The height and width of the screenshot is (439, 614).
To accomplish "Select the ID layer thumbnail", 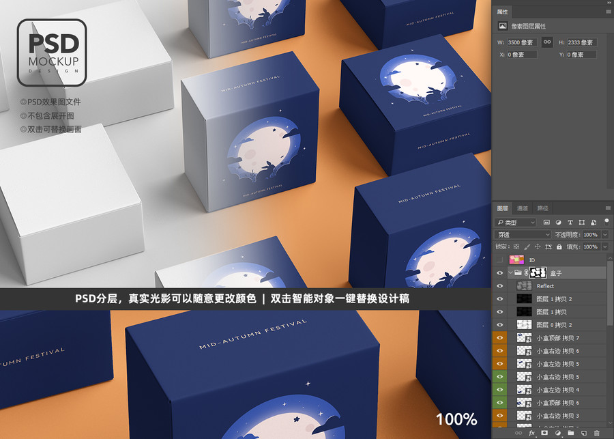I will point(516,260).
